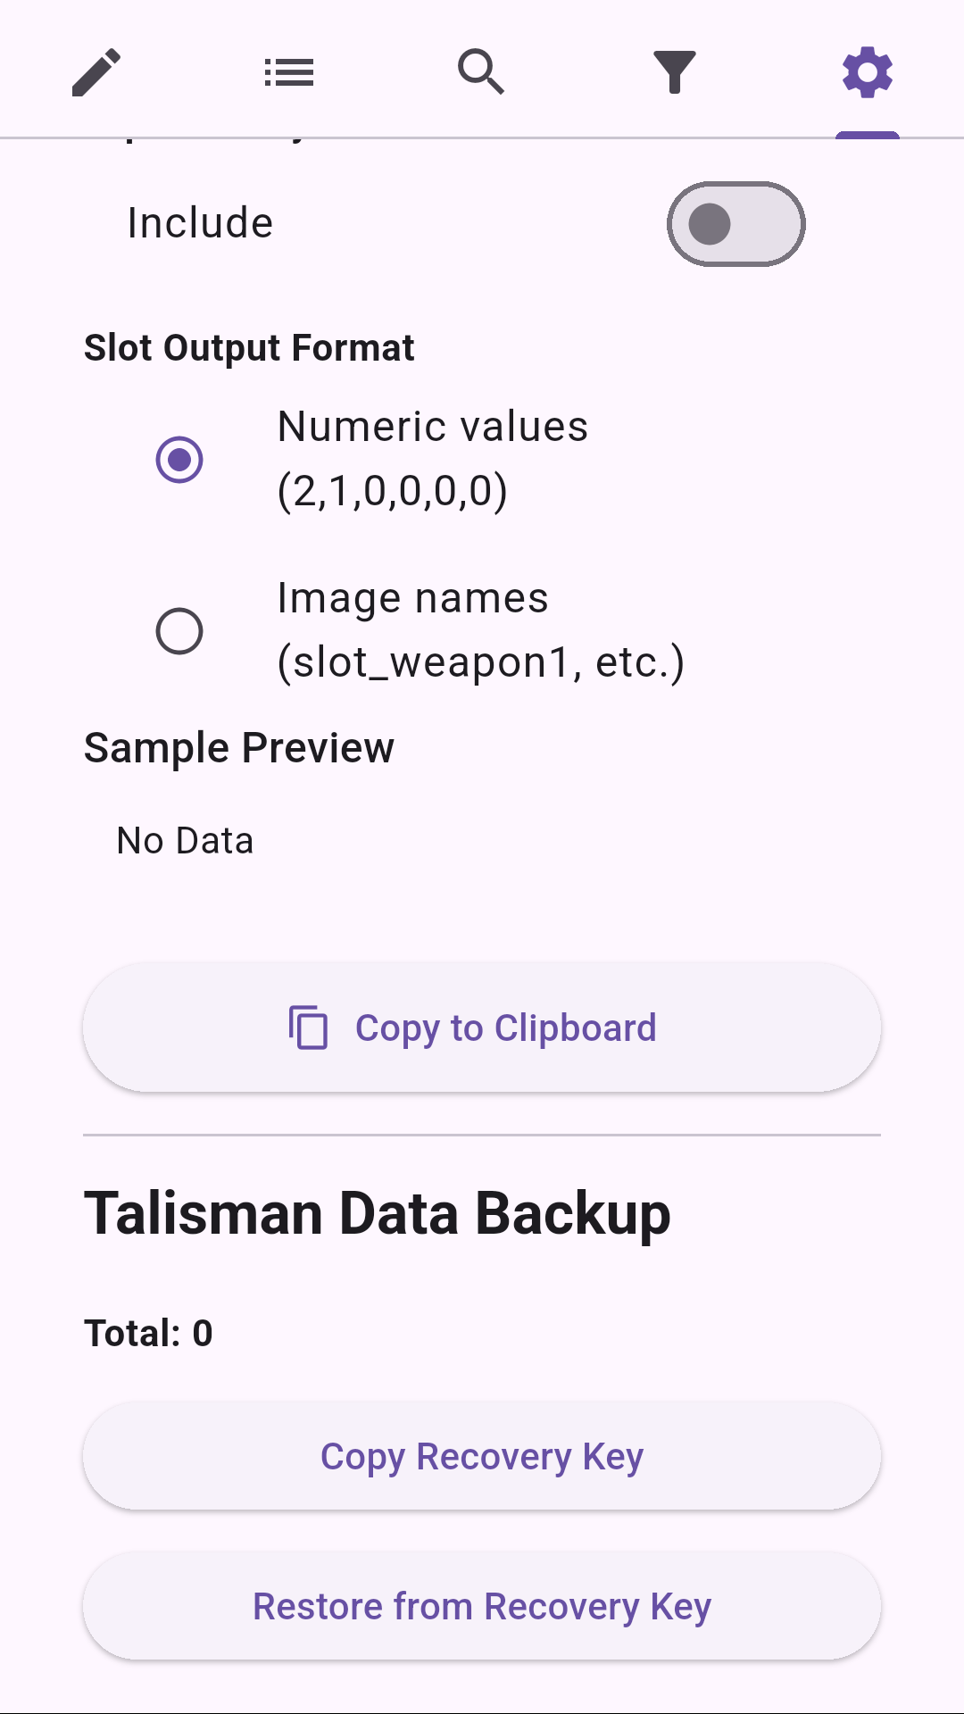Click Copy Recovery Key
This screenshot has width=964, height=1714.
(481, 1456)
